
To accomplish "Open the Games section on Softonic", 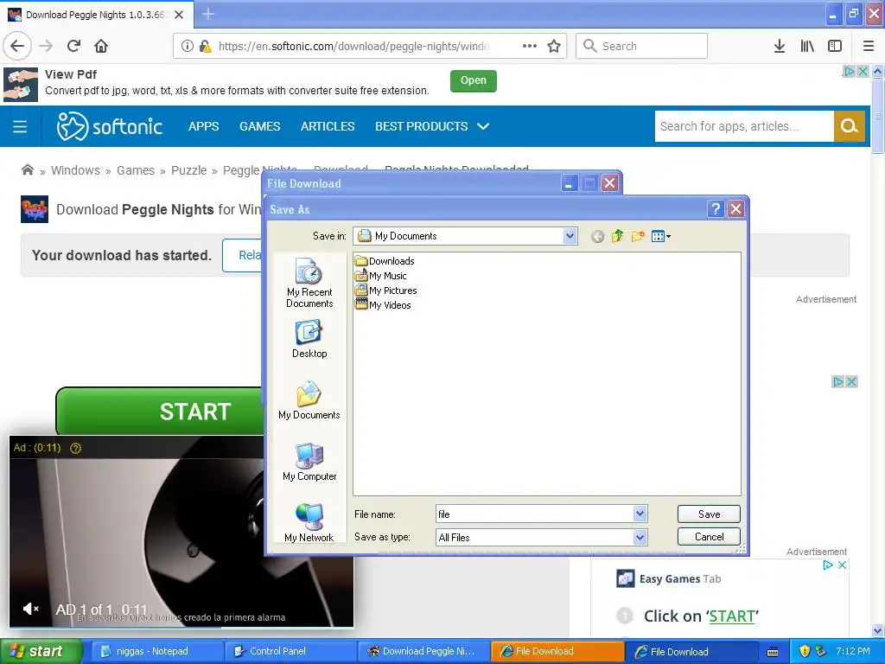I will [x=259, y=126].
